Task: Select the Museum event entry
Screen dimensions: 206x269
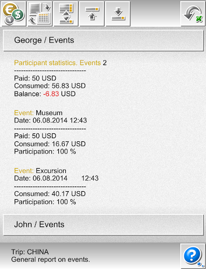Action: [38, 113]
